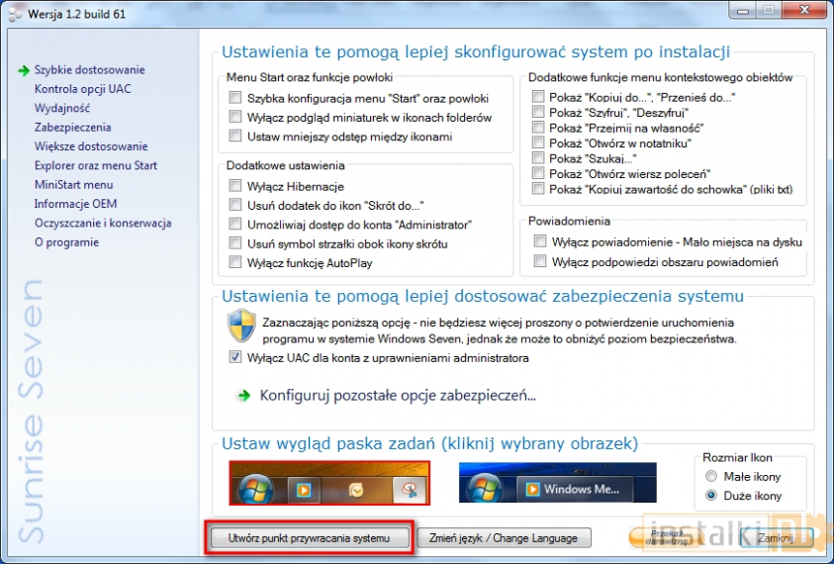Select the 'Duże ikony' radio button
834x564 pixels.
coord(711,496)
